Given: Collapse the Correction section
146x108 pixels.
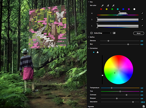Looking at the screenshot, I should [x=89, y=48].
